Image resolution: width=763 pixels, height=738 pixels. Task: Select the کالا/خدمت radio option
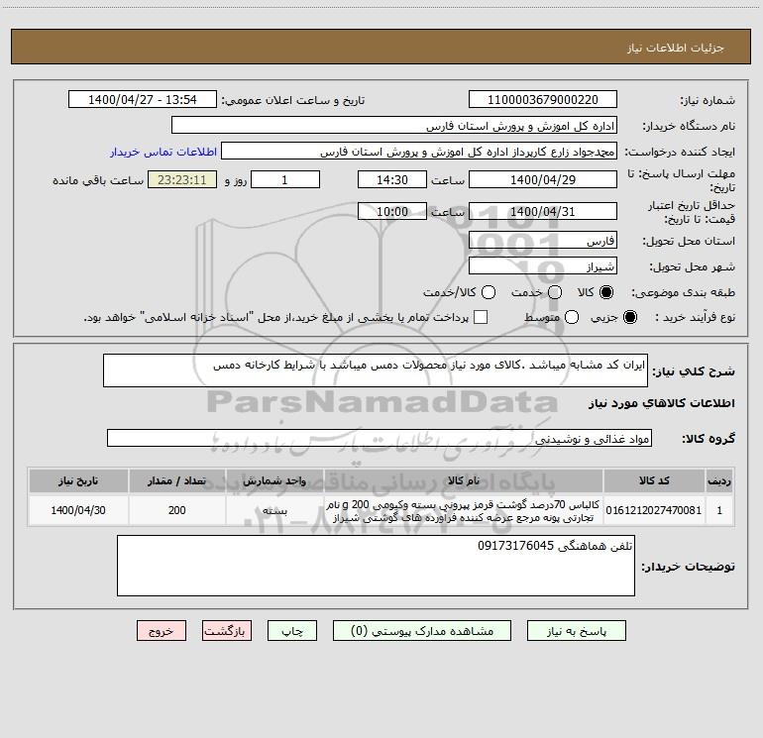(489, 292)
